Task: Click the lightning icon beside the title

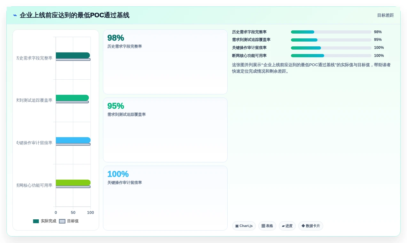Action: point(15,15)
